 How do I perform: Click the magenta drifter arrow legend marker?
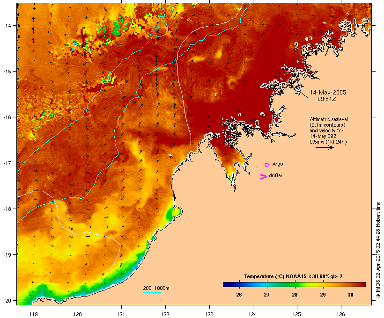[264, 177]
